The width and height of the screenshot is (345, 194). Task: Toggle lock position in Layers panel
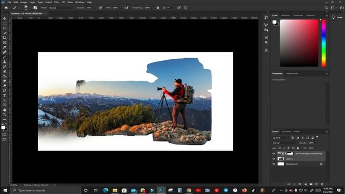(x=289, y=148)
